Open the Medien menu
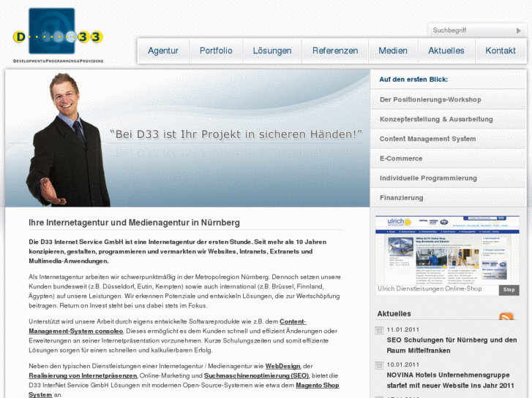This screenshot has height=398, width=532. 393,51
